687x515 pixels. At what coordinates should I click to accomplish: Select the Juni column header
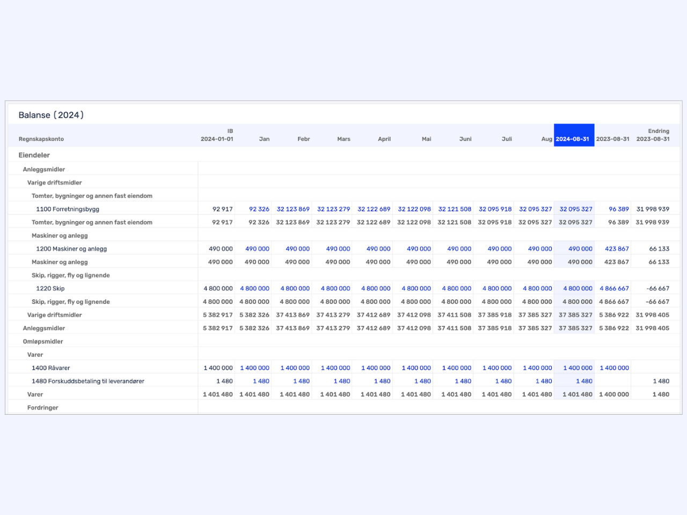tap(465, 139)
